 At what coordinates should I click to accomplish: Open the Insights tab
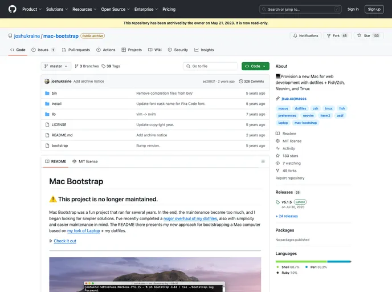204,50
